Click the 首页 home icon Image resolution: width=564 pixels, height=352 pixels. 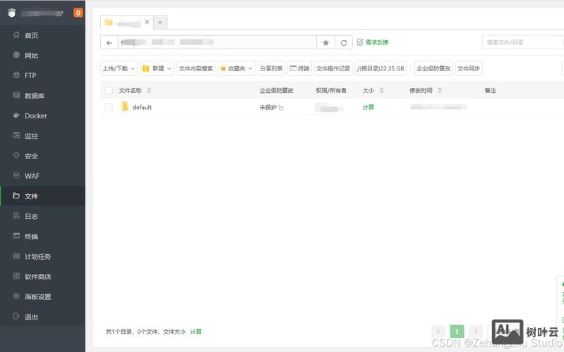(x=16, y=34)
